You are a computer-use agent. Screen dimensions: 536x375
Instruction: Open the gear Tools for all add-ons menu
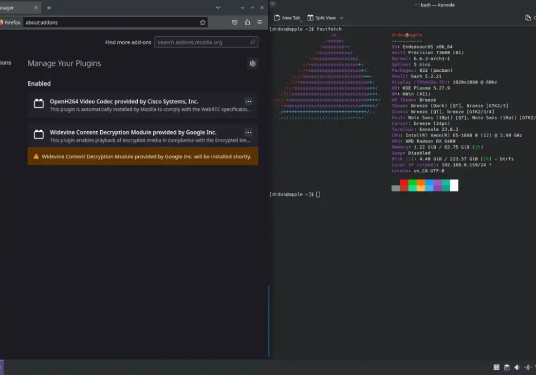(x=252, y=64)
